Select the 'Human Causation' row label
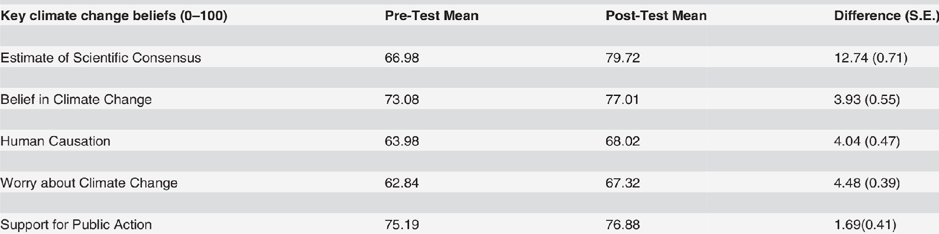The image size is (939, 234). 55,141
